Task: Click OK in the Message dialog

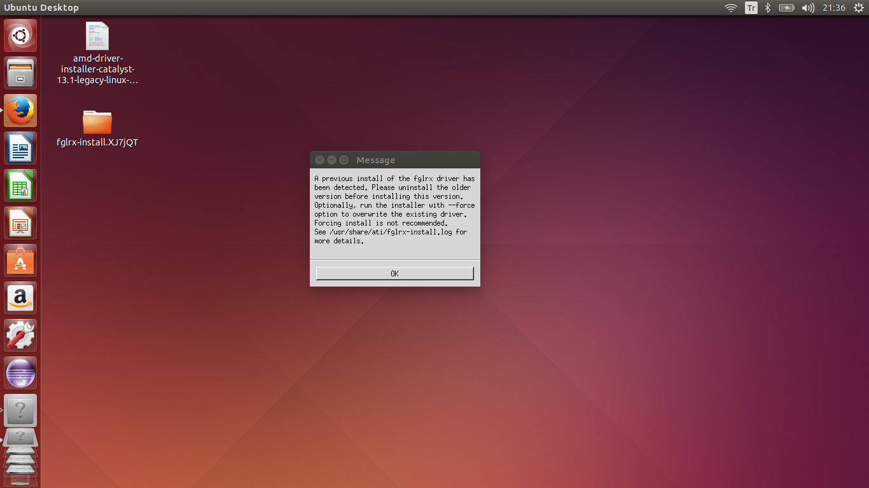Action: [395, 273]
